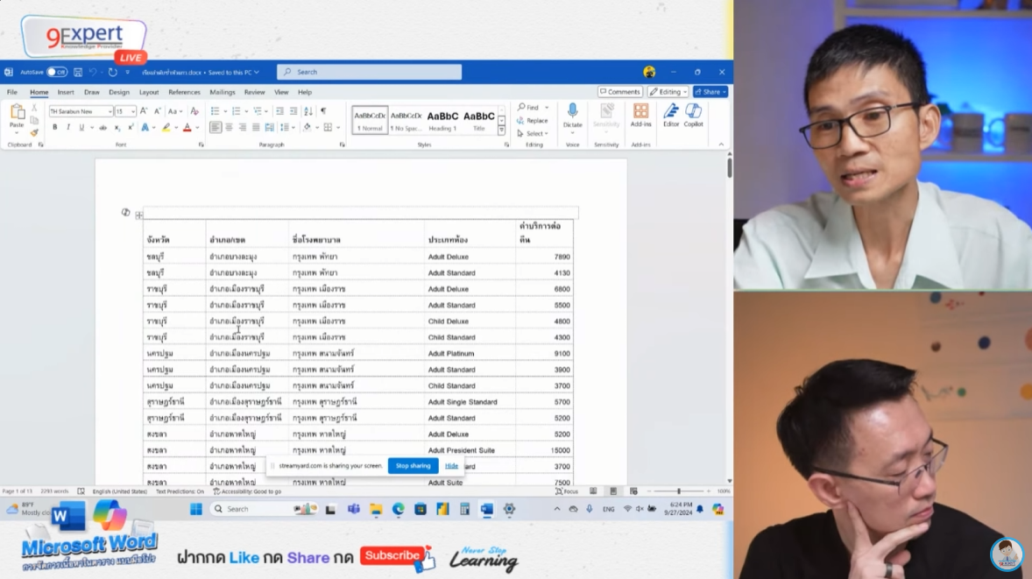Image resolution: width=1032 pixels, height=579 pixels.
Task: Toggle bold formatting in Font group
Action: point(54,127)
